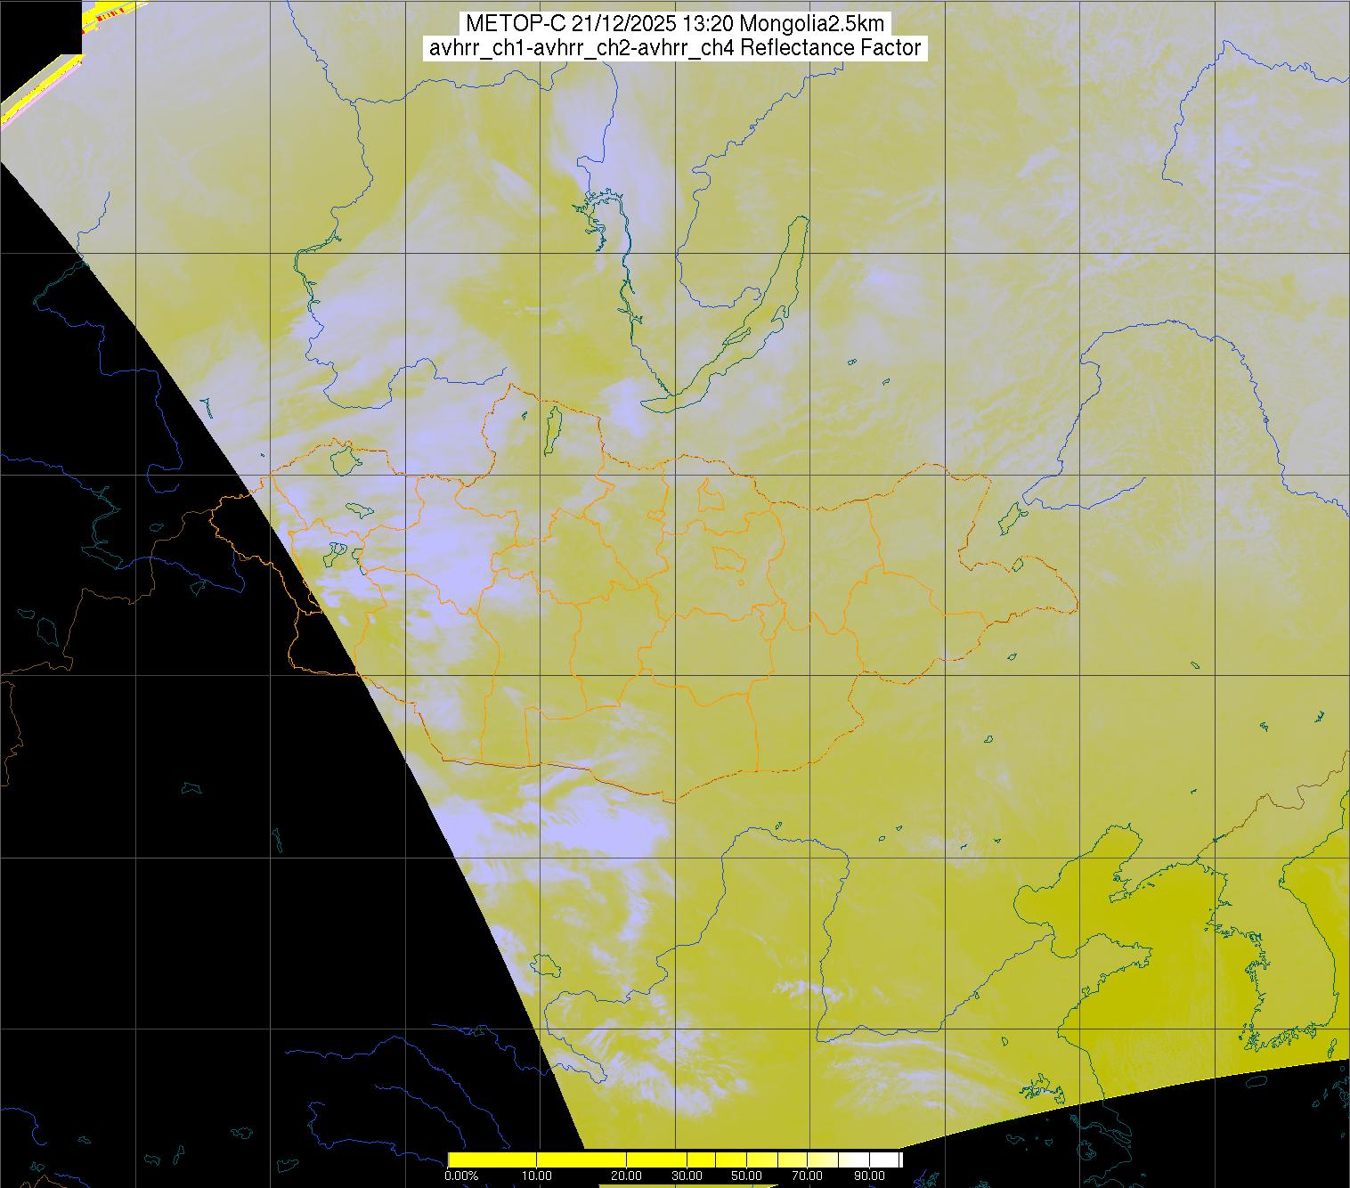
Task: Click the 50.00 label on the legend
Action: click(x=746, y=1176)
